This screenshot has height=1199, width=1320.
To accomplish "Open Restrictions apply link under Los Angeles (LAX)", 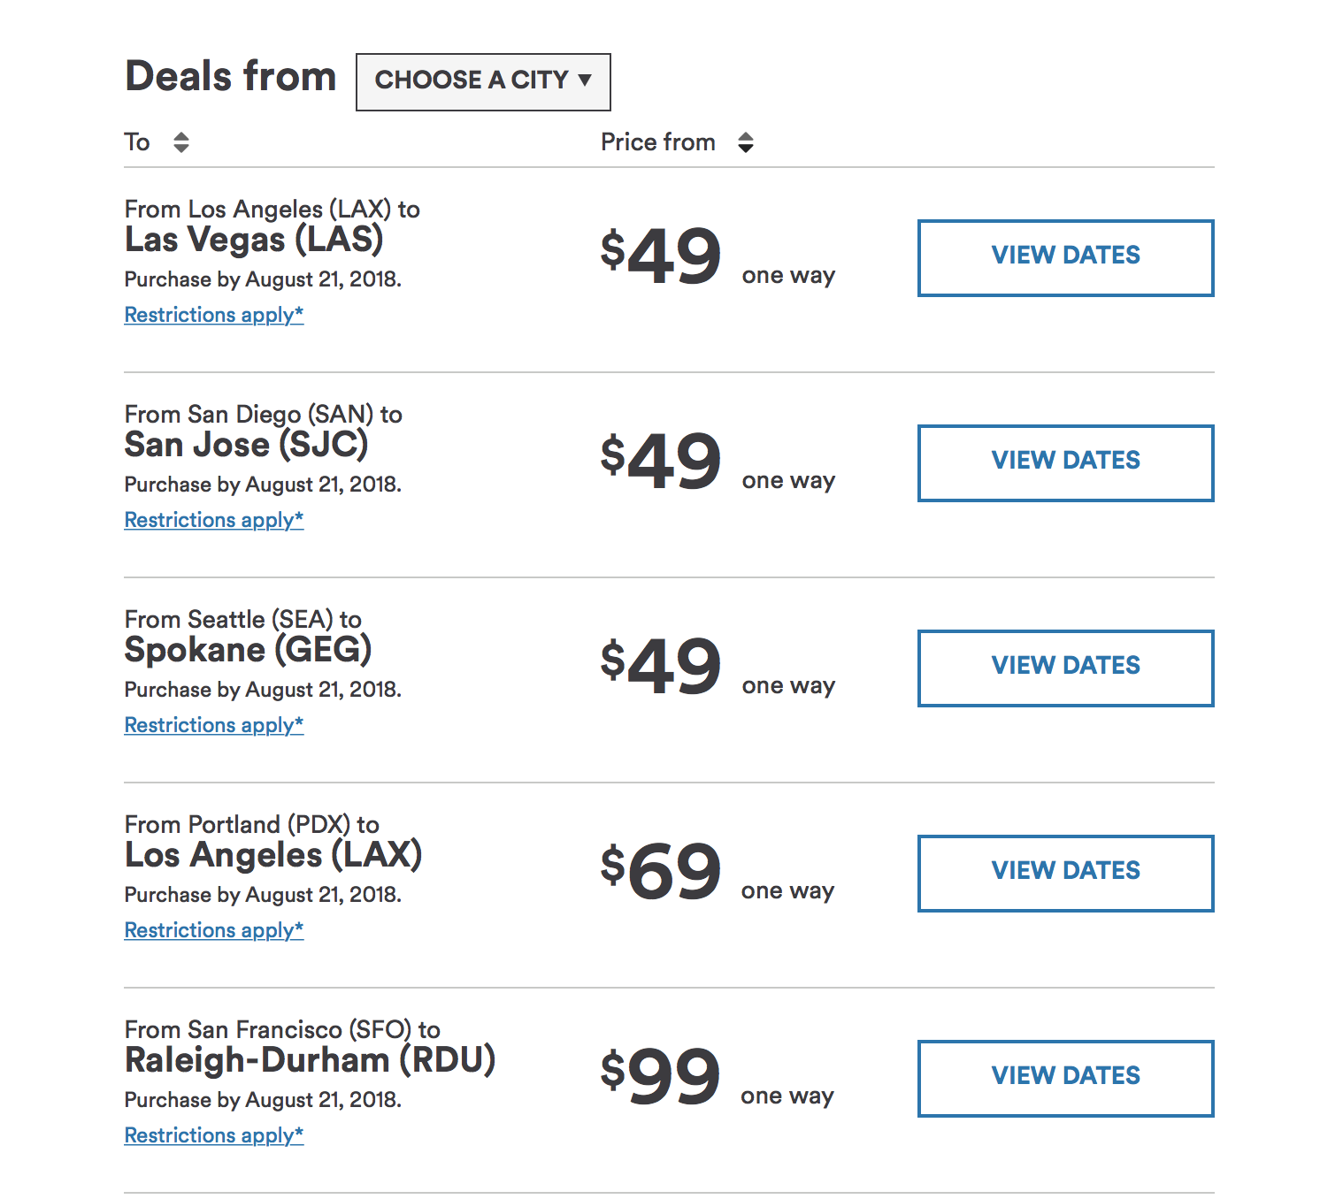I will click(214, 930).
